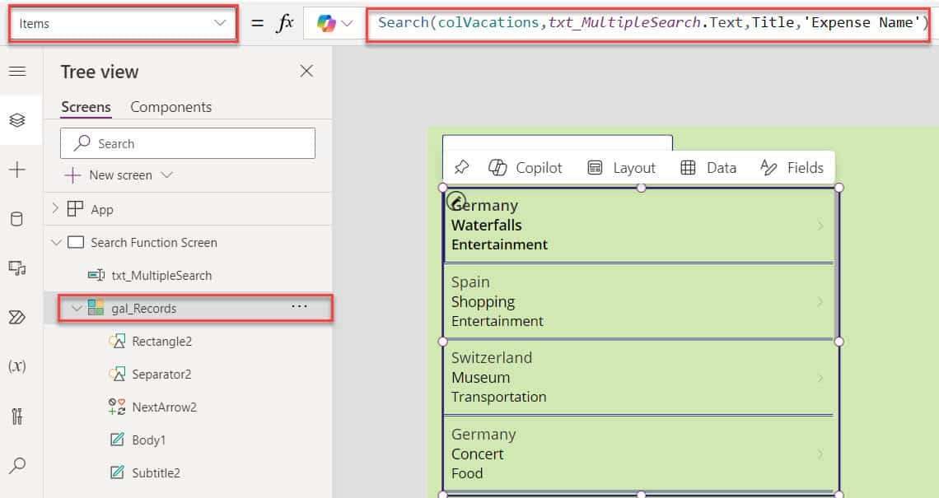Image resolution: width=939 pixels, height=498 pixels.
Task: Open the Data cylinder icon in sidebar
Action: 17,218
